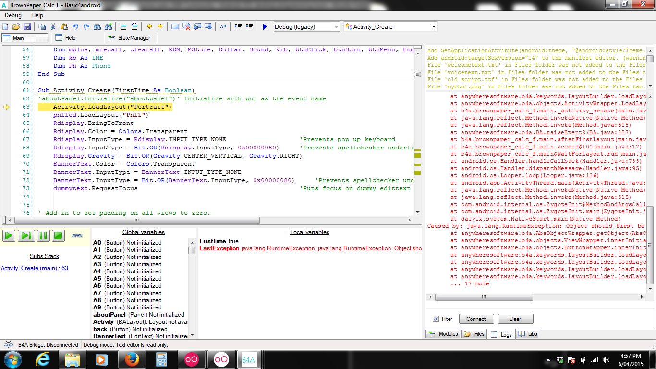Screen dimensions: 656x369
Task: Clear the logs with Clear button
Action: pos(515,319)
